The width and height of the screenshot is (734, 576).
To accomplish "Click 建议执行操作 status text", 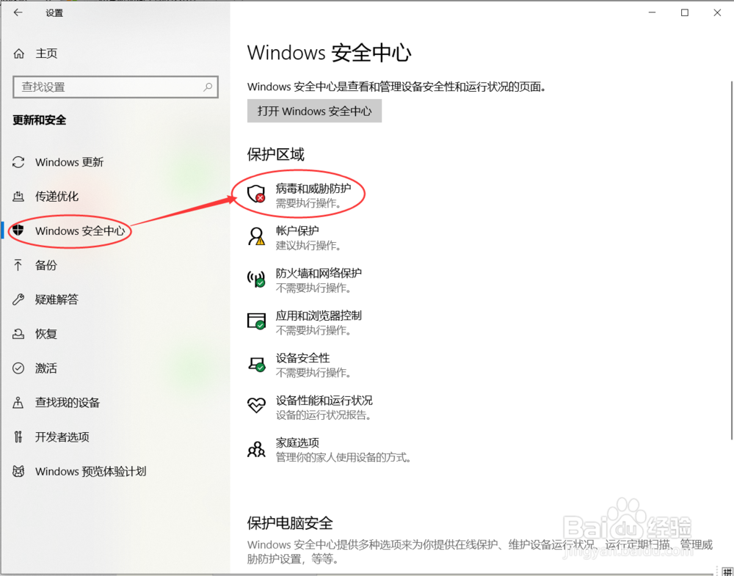I will [x=309, y=246].
